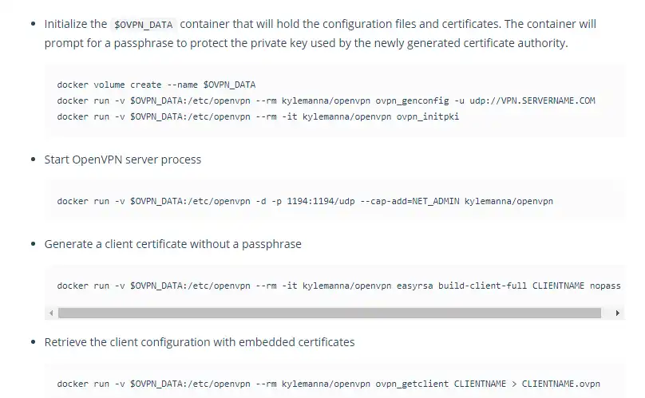Click the ovpn_initpki command line

[258, 116]
